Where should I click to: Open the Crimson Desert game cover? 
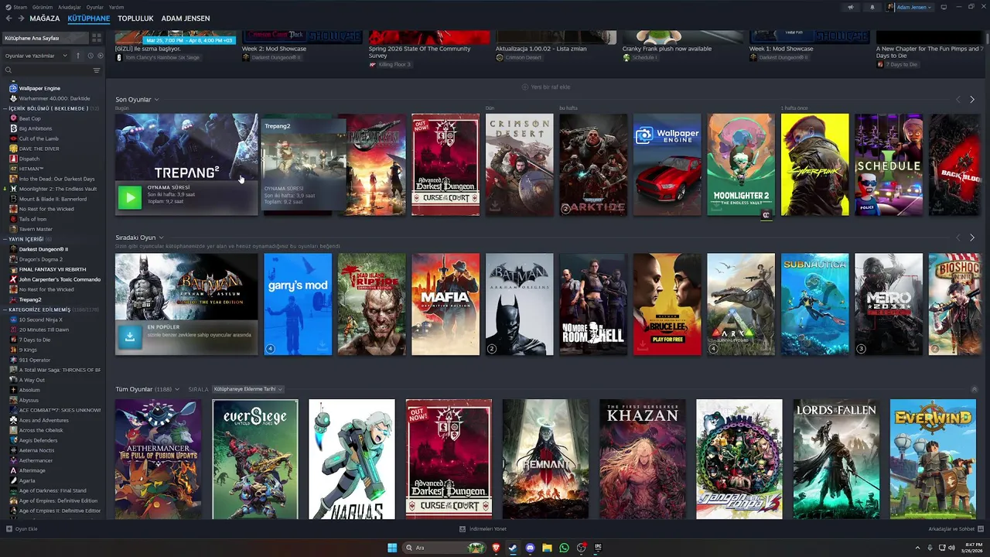point(519,165)
